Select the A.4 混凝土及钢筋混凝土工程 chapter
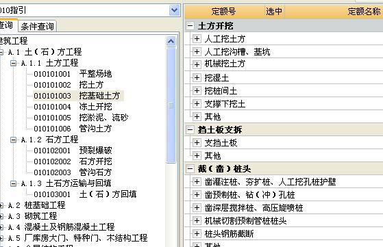Screen dimensions: 383x247 (x=61, y=227)
